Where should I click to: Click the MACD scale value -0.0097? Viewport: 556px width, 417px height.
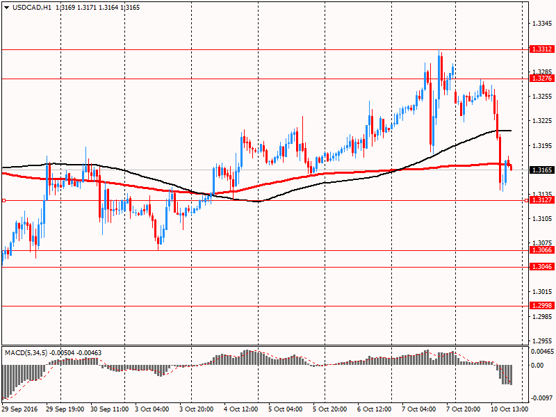pyautogui.click(x=541, y=398)
